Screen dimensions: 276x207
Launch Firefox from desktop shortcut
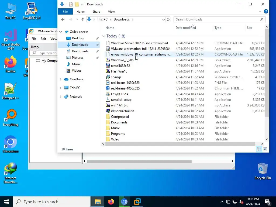click(11, 64)
